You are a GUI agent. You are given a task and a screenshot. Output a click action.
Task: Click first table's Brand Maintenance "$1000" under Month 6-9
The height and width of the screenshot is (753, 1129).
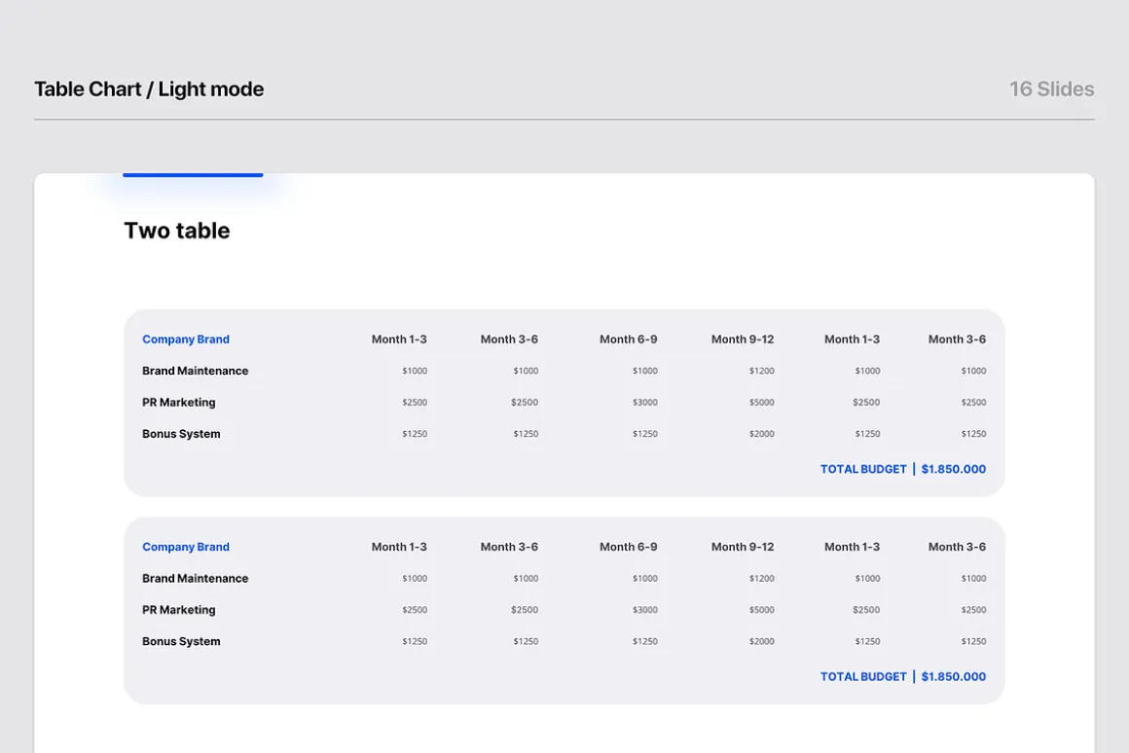[x=645, y=371]
